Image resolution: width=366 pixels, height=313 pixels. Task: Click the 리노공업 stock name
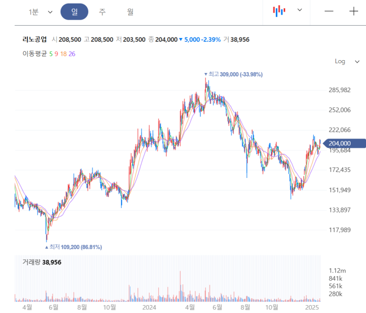(34, 39)
